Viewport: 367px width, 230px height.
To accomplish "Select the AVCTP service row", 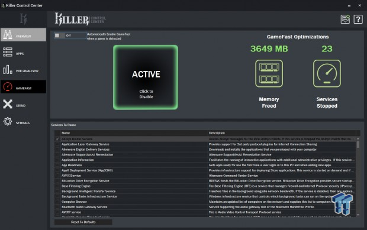I will (x=205, y=212).
